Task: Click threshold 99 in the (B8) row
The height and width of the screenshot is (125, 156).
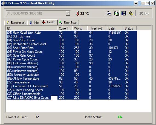Action: (91, 63)
